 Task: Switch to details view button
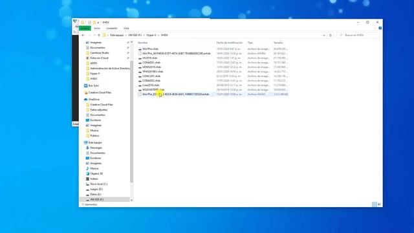click(x=375, y=205)
